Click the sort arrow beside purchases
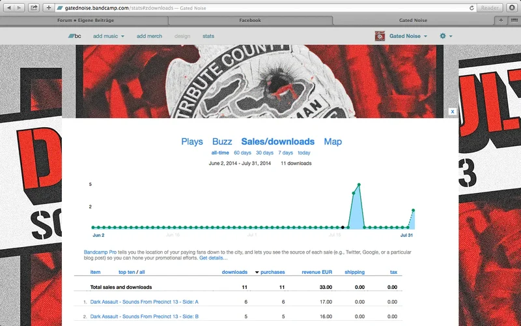This screenshot has height=326, width=521. [257, 273]
